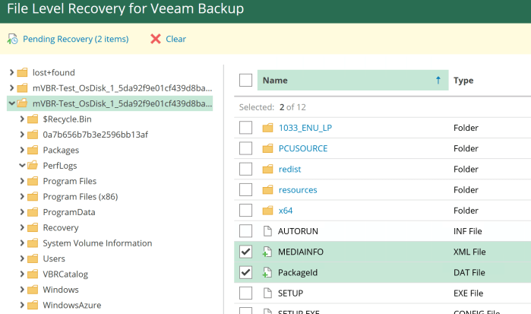Expand the $Recycle.Bin tree node

[x=22, y=119]
